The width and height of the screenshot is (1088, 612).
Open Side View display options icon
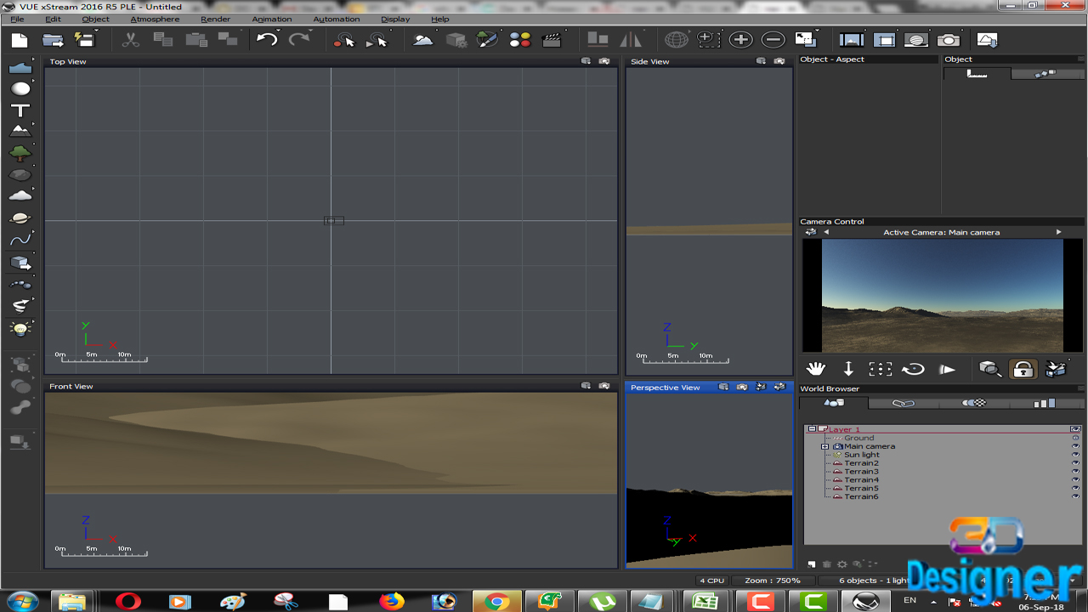[761, 61]
